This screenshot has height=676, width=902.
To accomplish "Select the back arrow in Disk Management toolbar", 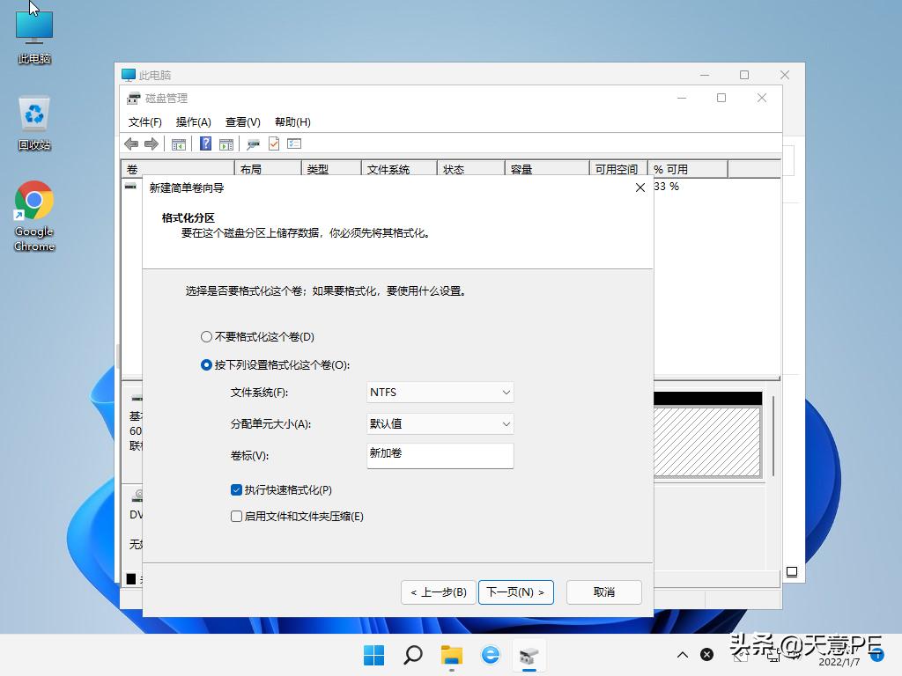I will click(130, 143).
